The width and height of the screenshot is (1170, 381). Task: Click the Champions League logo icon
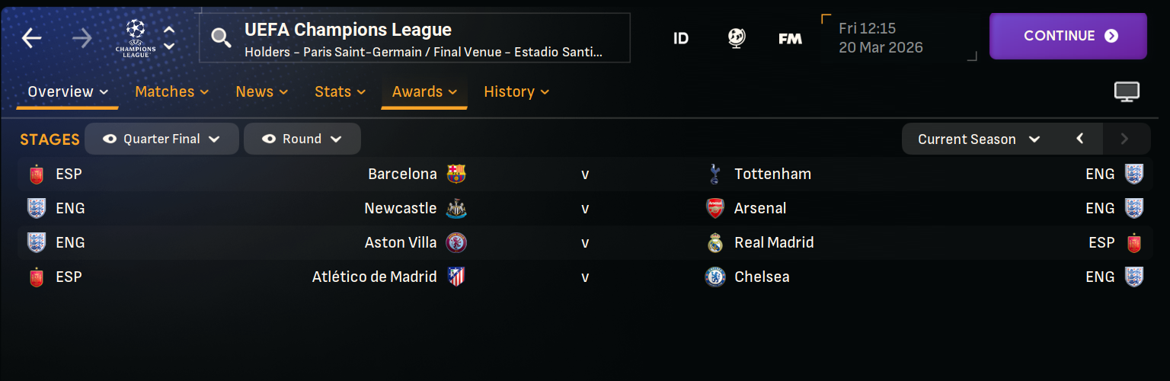(x=136, y=38)
